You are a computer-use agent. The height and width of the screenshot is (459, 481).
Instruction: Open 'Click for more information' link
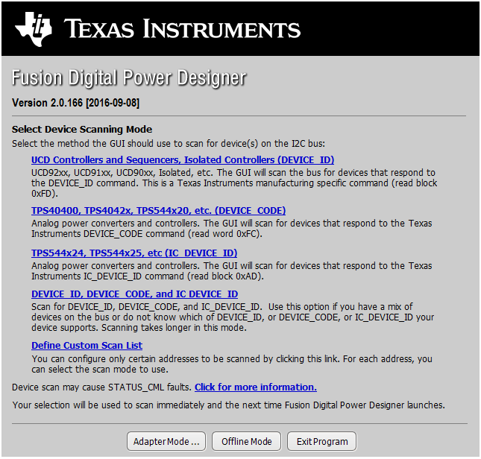[255, 387]
